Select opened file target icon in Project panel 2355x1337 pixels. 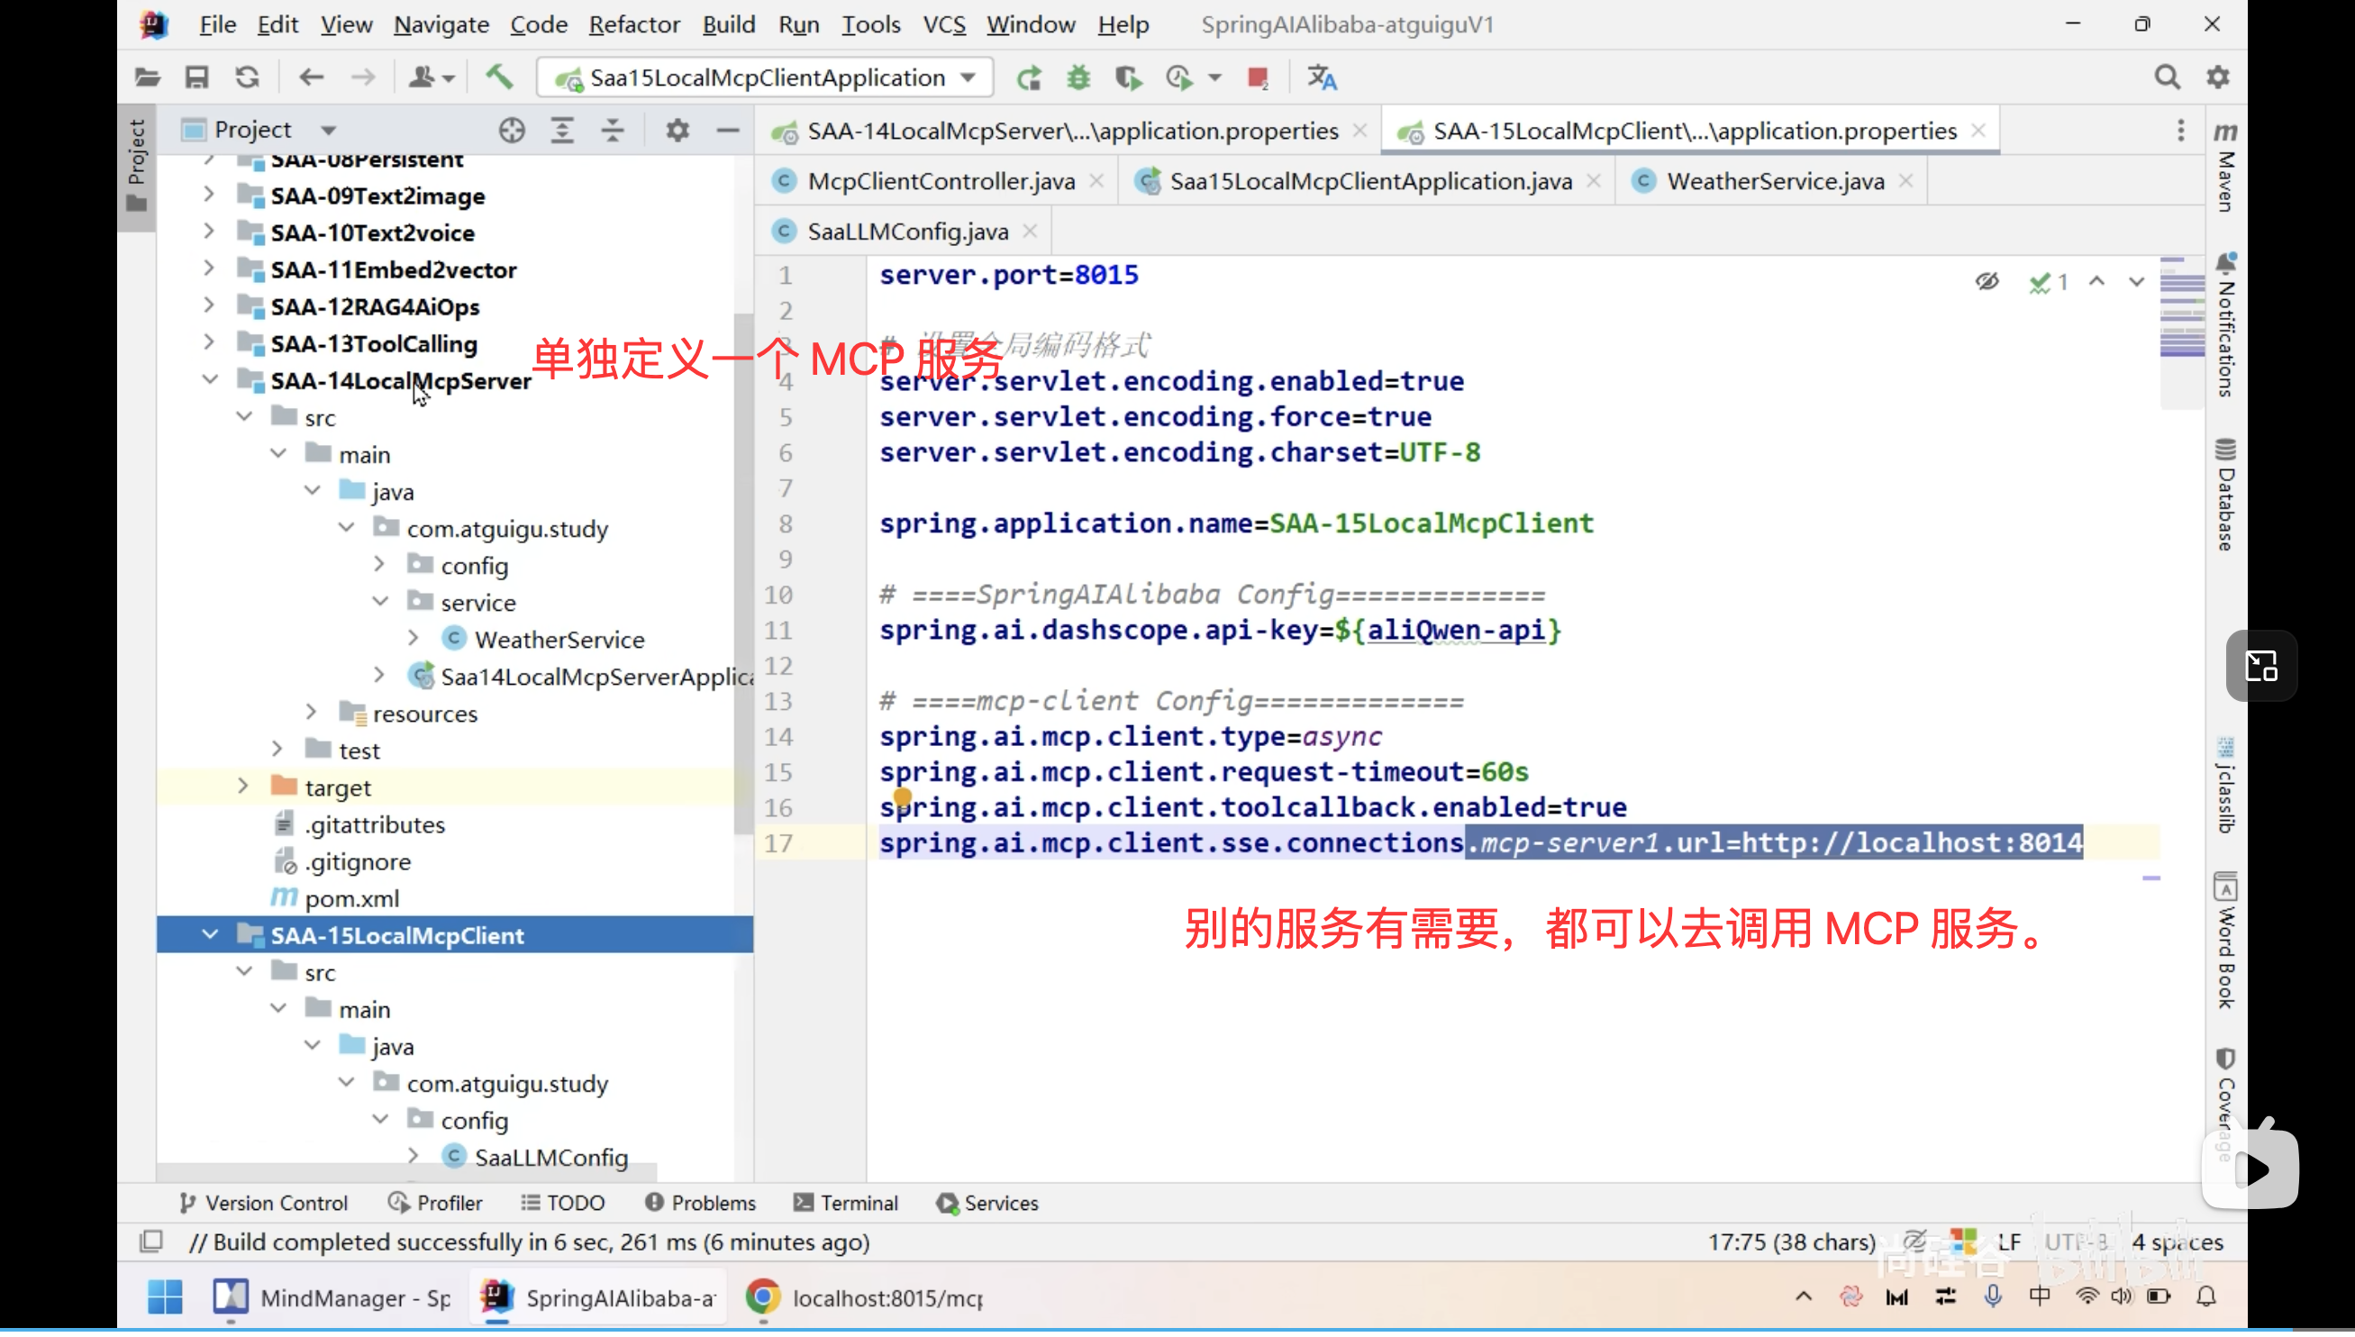click(512, 131)
